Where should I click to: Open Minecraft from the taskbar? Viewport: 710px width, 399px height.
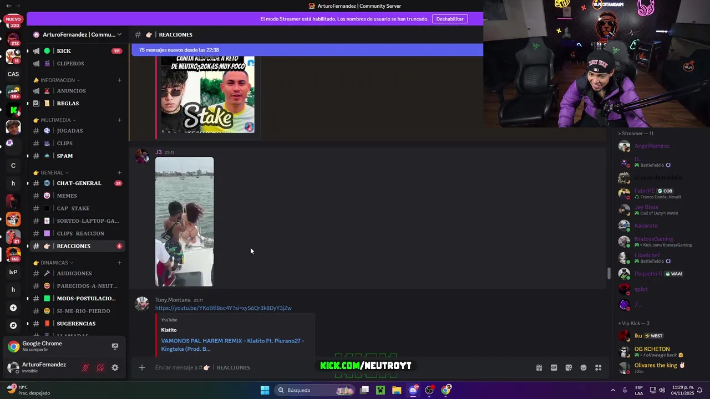381,390
